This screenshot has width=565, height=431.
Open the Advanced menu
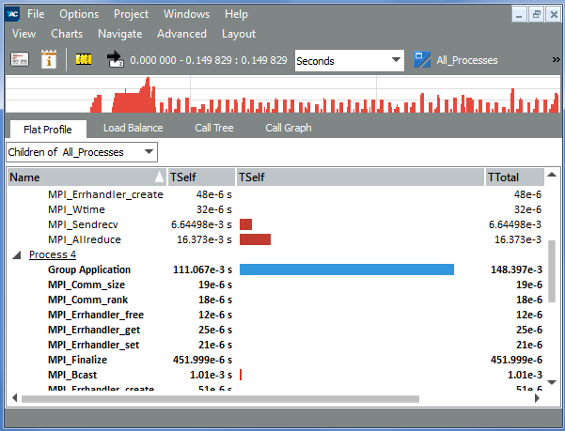pos(181,34)
